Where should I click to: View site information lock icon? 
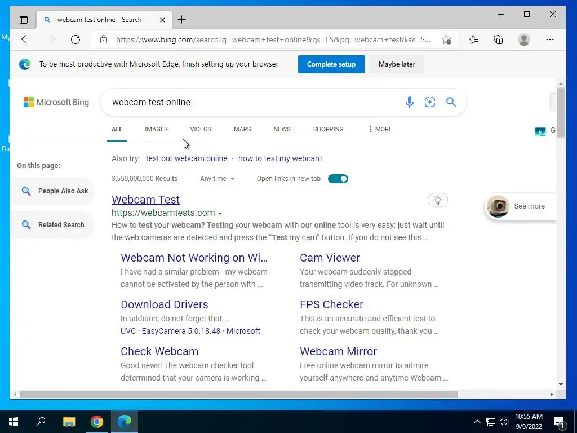104,39
